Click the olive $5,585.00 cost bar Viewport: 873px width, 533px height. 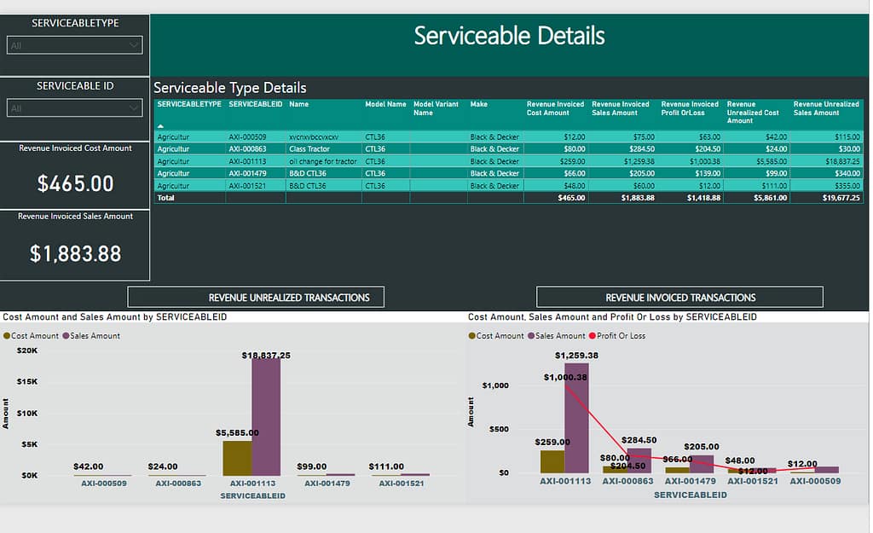[x=237, y=458]
